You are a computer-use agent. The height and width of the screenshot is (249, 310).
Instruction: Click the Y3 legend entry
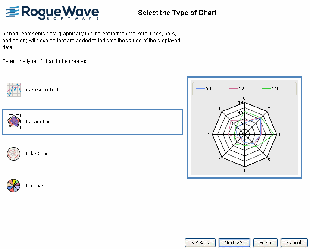pos(237,88)
